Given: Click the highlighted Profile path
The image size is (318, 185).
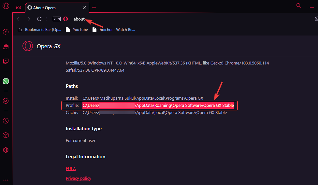Looking at the screenshot, I should point(158,106).
